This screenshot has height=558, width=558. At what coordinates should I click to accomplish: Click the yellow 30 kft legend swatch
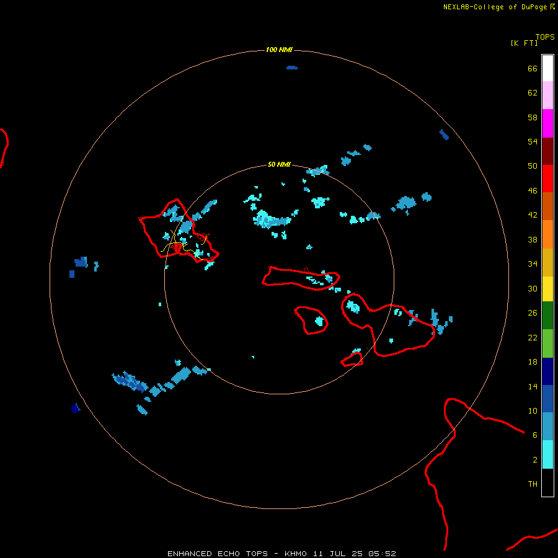[547, 289]
